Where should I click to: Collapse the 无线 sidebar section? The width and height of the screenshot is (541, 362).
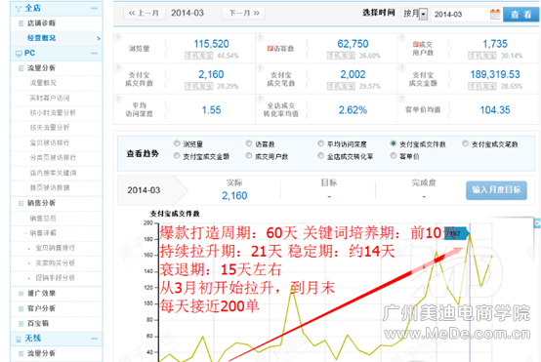point(94,339)
